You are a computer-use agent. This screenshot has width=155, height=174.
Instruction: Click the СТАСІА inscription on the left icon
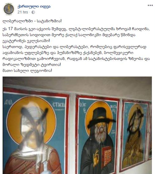(x=59, y=105)
